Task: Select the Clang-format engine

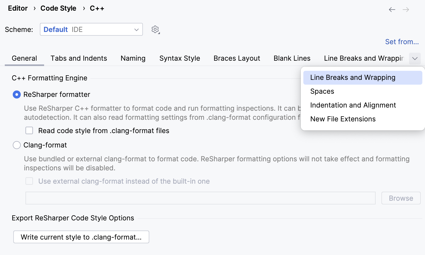Action: tap(16, 145)
